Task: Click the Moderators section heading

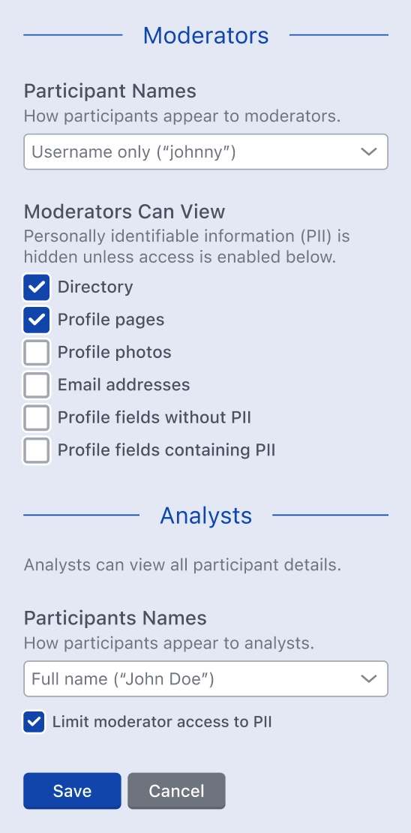Action: 206,35
